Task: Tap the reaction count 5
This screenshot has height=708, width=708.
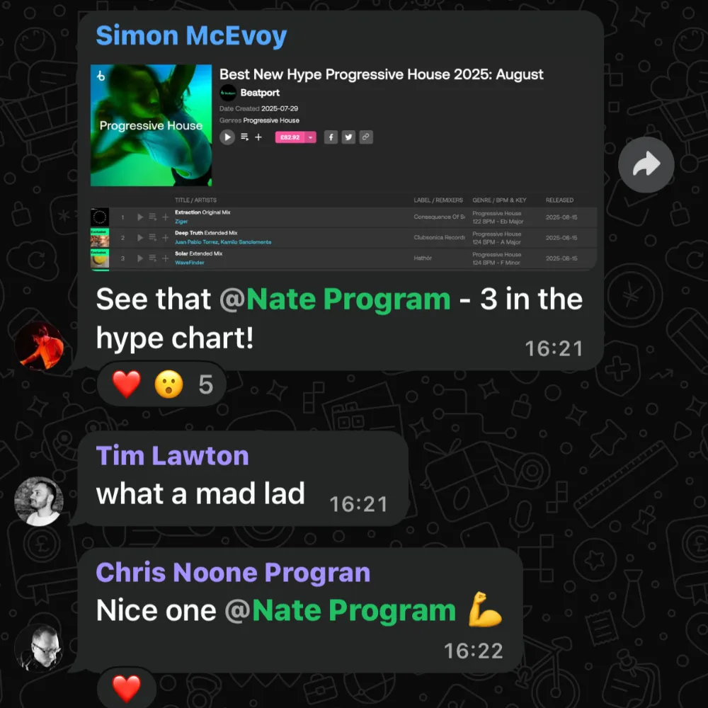Action: (x=206, y=384)
